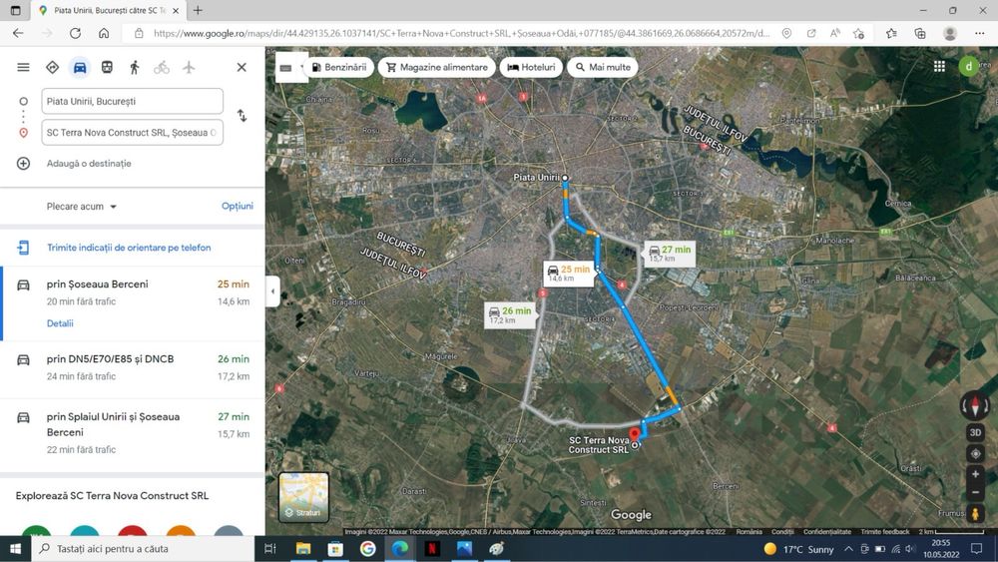Open the Google Maps hamburger menu
Viewport: 998px width, 562px height.
(x=24, y=67)
